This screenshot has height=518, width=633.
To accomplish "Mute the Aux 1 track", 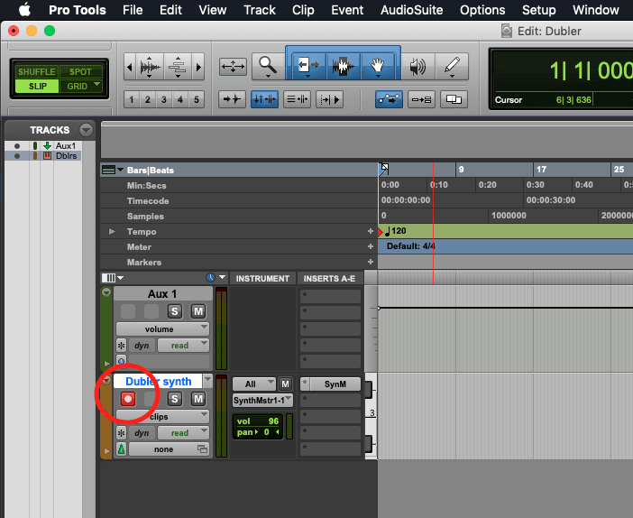I will [198, 311].
